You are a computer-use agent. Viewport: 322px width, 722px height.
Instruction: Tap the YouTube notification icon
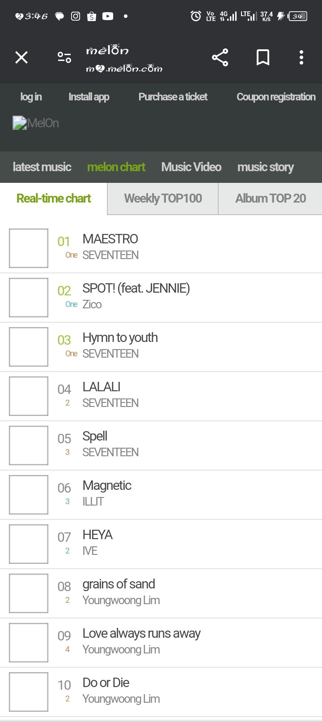point(108,16)
